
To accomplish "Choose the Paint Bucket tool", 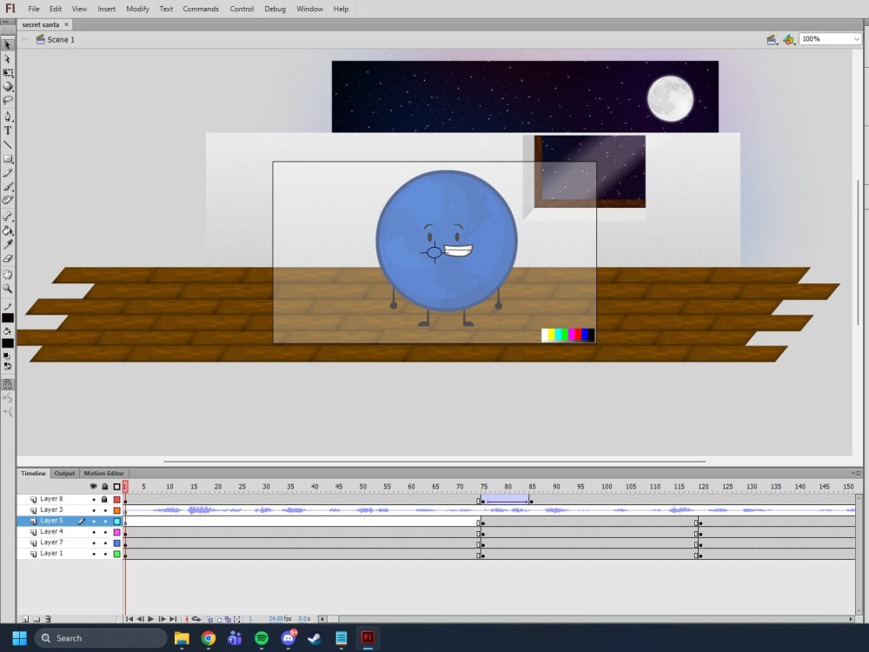I will pyautogui.click(x=10, y=230).
